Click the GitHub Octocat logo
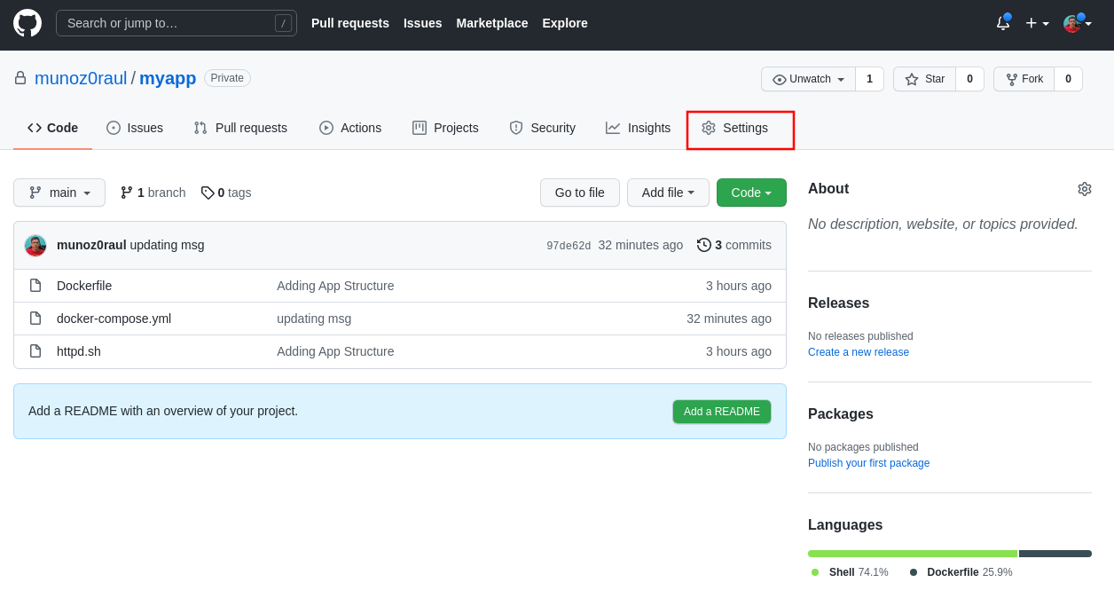The image size is (1114, 614). coord(27,23)
